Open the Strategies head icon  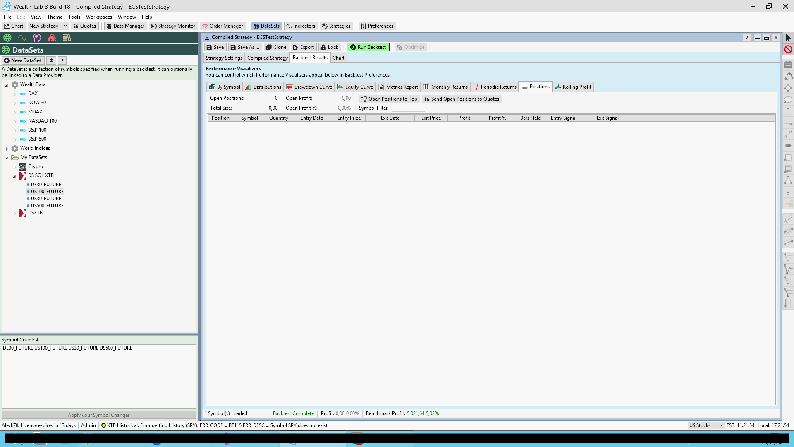(x=37, y=38)
